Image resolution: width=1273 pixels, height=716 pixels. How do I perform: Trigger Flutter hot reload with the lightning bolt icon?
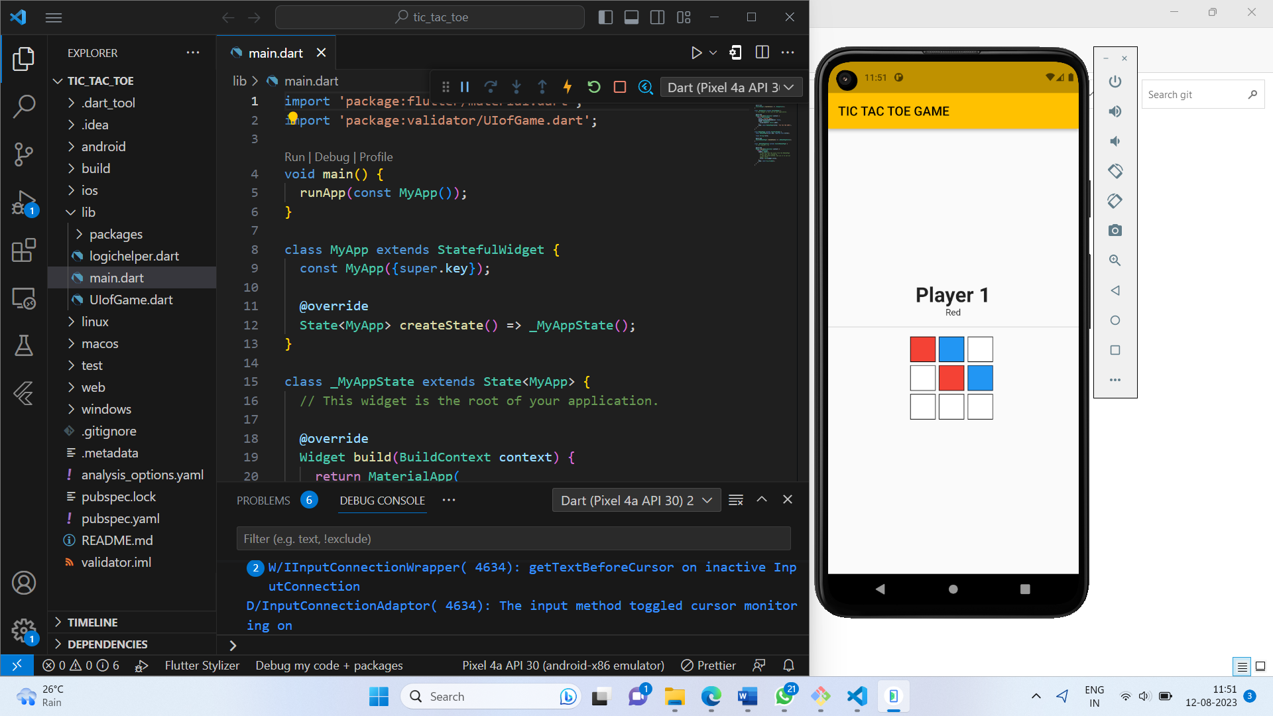point(568,87)
